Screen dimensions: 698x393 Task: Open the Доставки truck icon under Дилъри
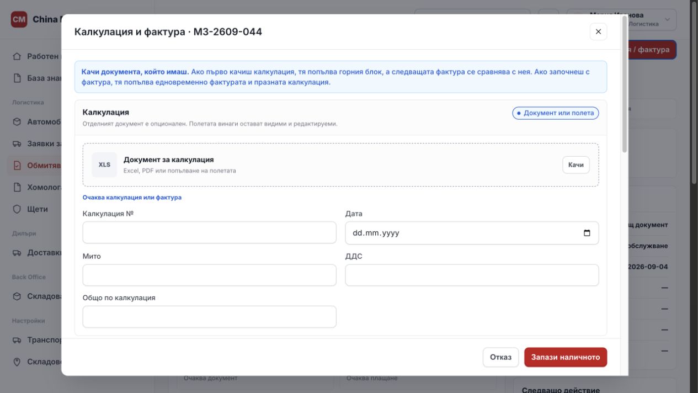(x=17, y=253)
